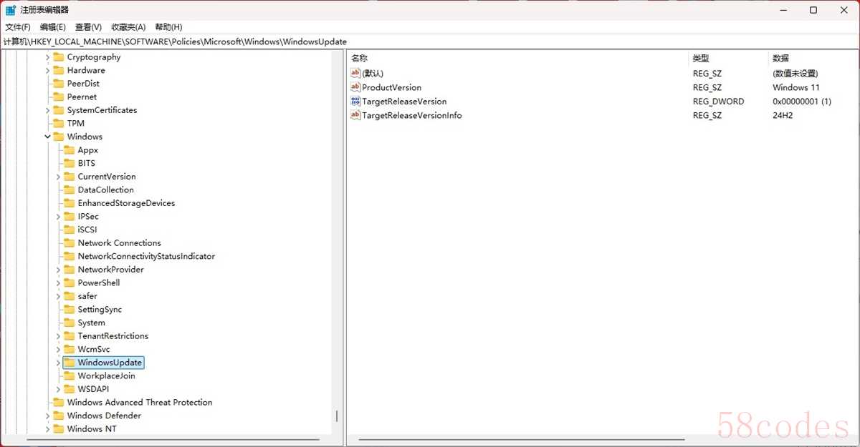
Task: Click the BITS folder icon
Action: [69, 163]
